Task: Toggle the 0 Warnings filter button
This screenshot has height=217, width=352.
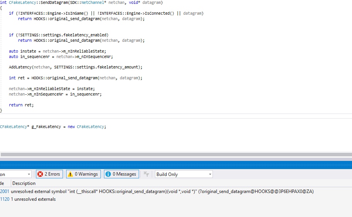Action: click(83, 174)
